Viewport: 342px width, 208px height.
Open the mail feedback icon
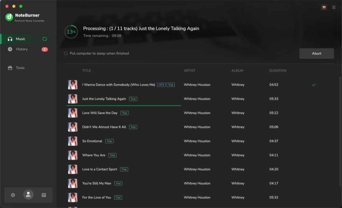(44, 195)
